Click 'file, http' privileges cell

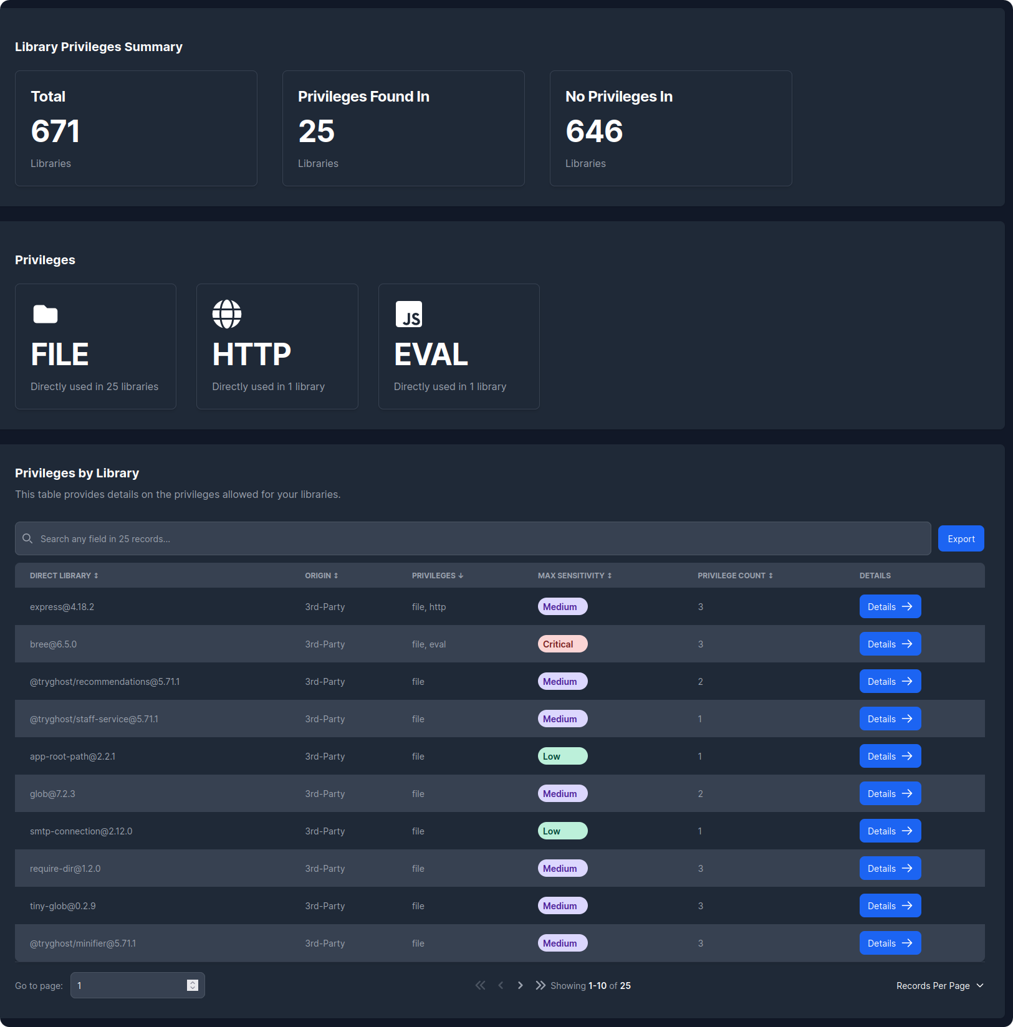(x=429, y=606)
